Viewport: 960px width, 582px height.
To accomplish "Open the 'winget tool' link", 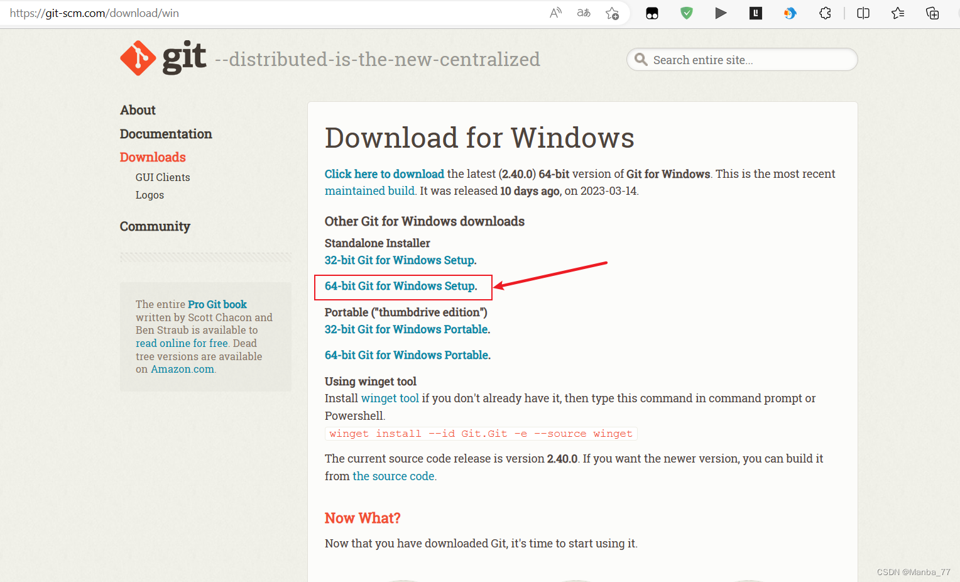I will click(x=390, y=398).
